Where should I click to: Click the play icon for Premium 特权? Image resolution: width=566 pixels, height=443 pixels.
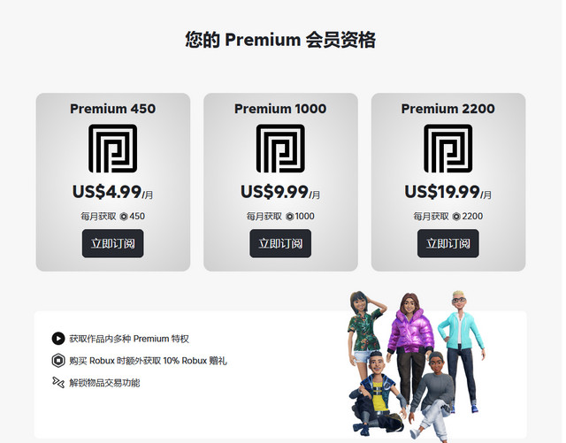[58, 339]
